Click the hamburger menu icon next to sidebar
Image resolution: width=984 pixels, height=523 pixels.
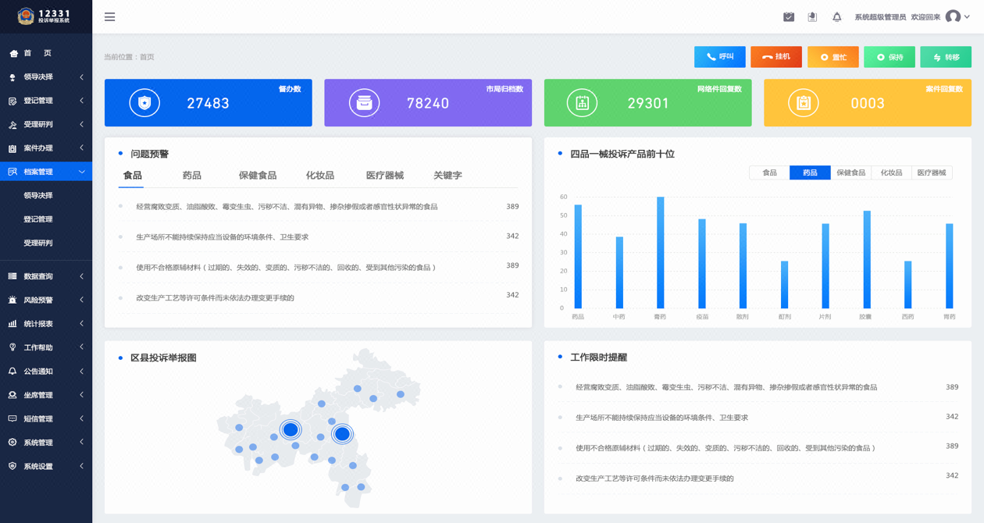(109, 16)
